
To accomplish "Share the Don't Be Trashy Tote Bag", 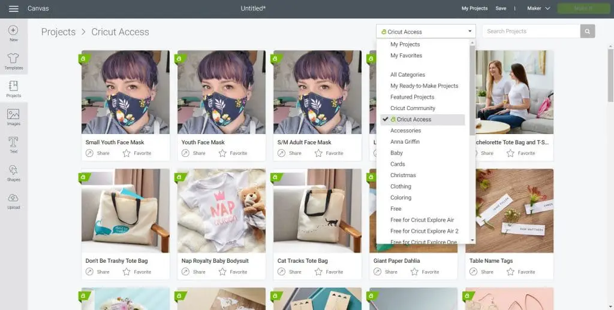I will coord(98,272).
